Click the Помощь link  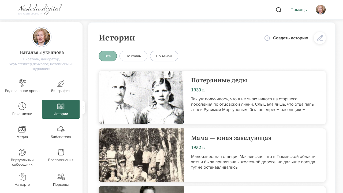point(299,10)
